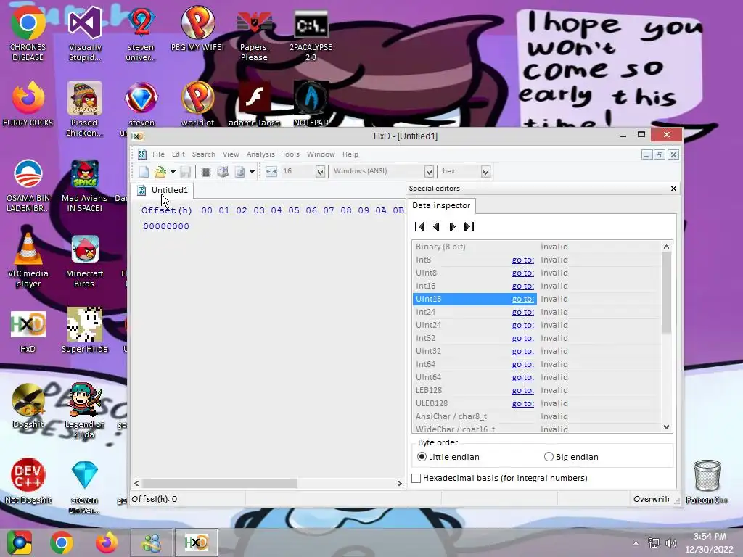Jump to last byte in Data inspector

click(469, 227)
